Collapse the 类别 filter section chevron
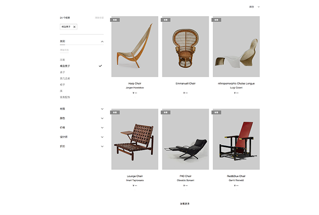 [x=102, y=42]
